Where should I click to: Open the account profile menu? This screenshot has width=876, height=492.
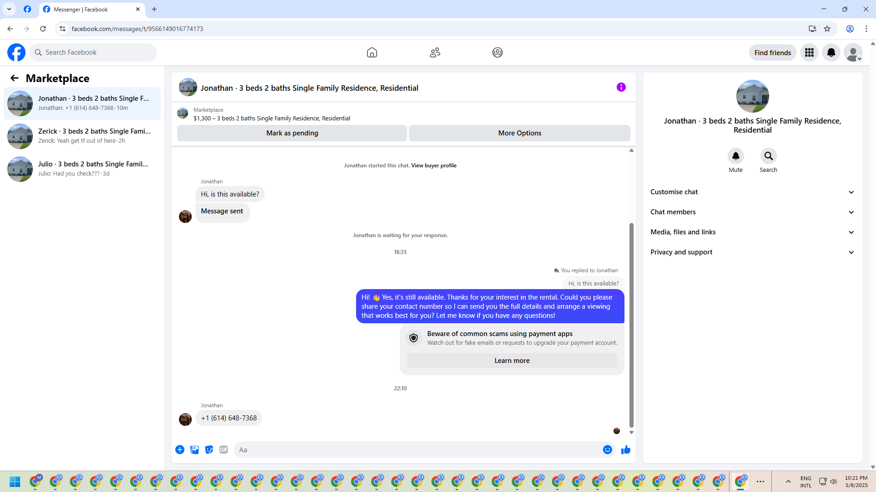tap(853, 52)
